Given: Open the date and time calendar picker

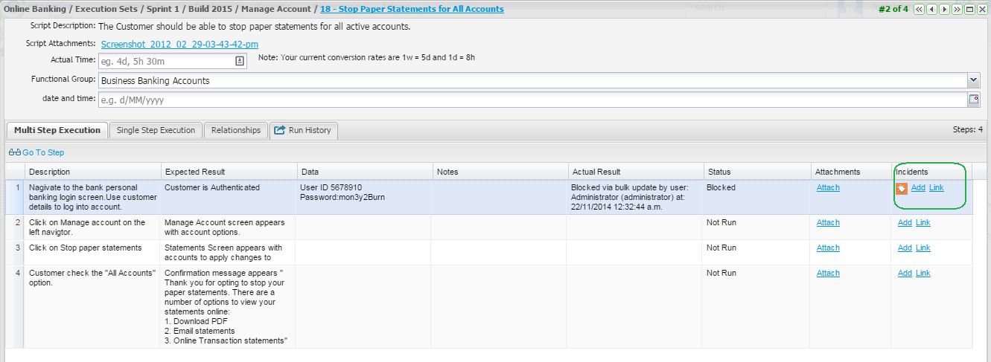Looking at the screenshot, I should (x=973, y=100).
